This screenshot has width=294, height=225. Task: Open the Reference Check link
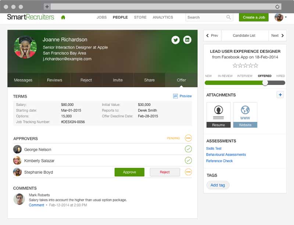(219, 161)
